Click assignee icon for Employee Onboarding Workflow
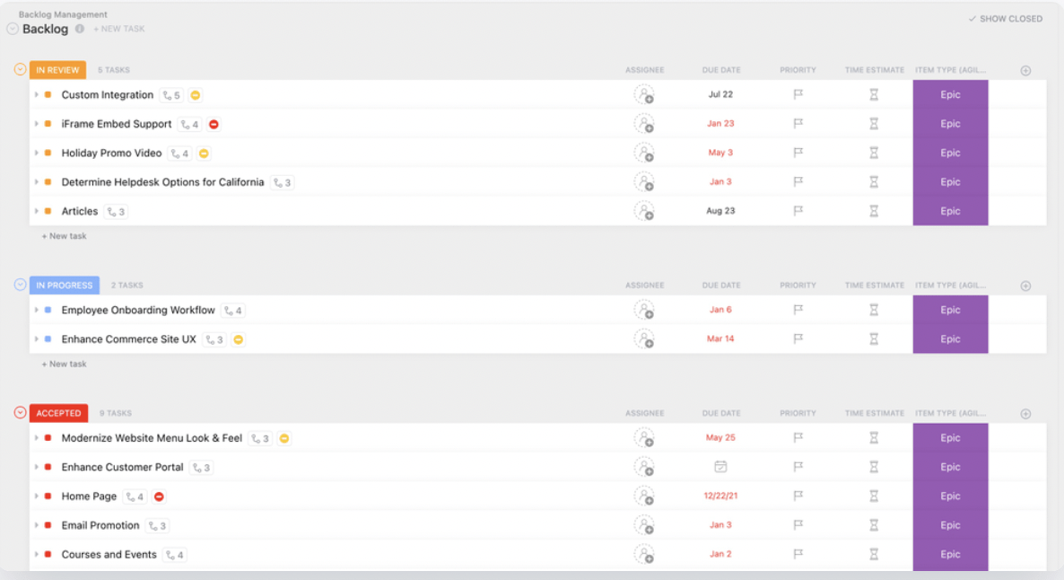The height and width of the screenshot is (580, 1064). pyautogui.click(x=644, y=311)
